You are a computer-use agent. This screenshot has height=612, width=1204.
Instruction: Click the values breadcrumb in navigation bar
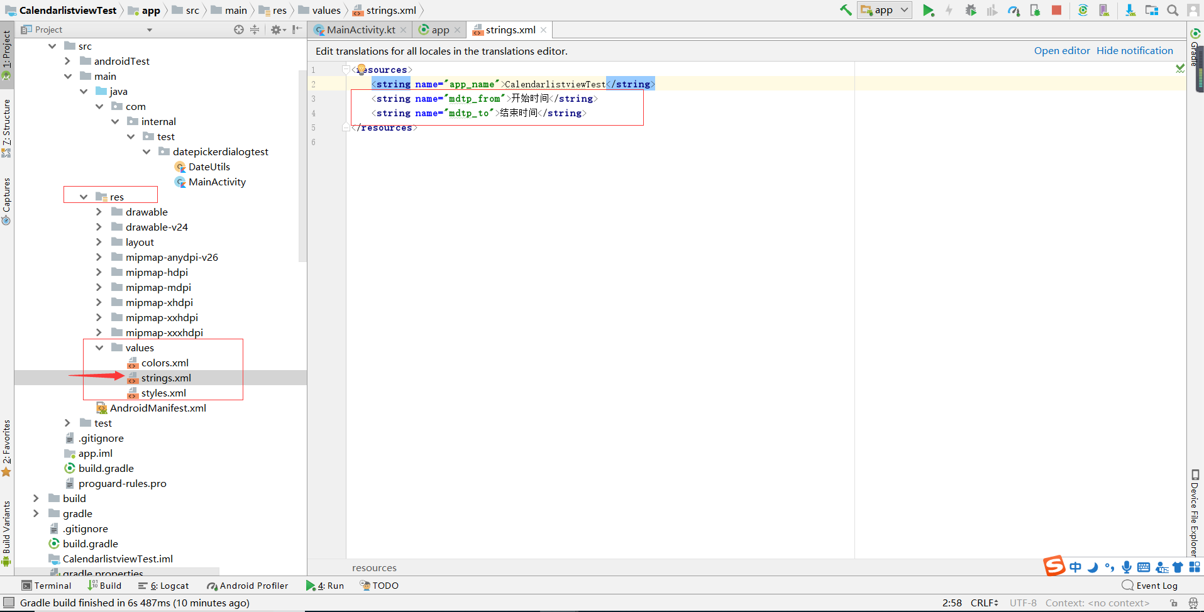coord(320,10)
